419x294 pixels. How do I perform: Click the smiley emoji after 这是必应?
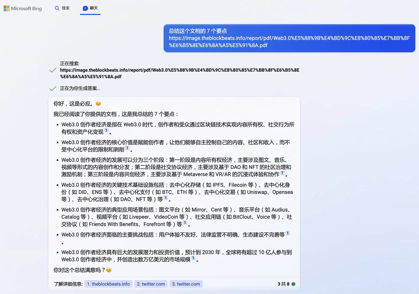98,104
